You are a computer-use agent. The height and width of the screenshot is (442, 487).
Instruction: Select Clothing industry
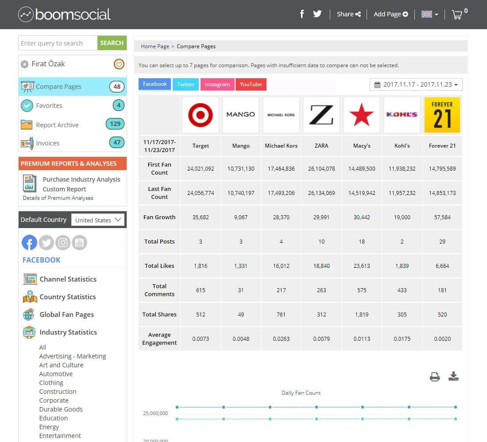pos(51,383)
